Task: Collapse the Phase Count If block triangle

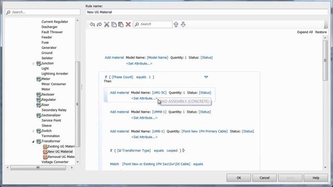Action: (206, 77)
